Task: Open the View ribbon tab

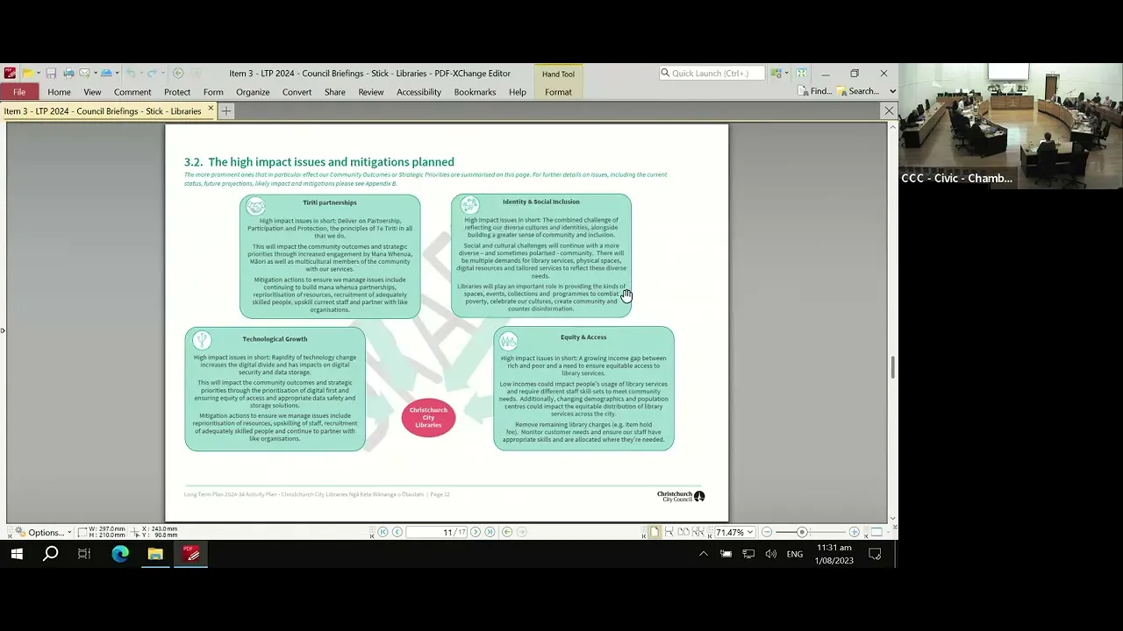Action: click(92, 92)
